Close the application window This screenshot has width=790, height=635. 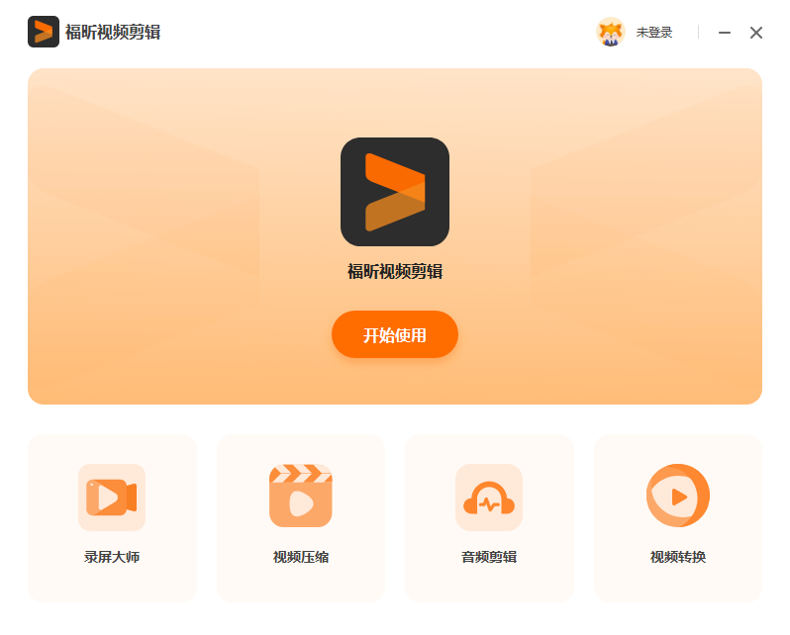click(755, 33)
